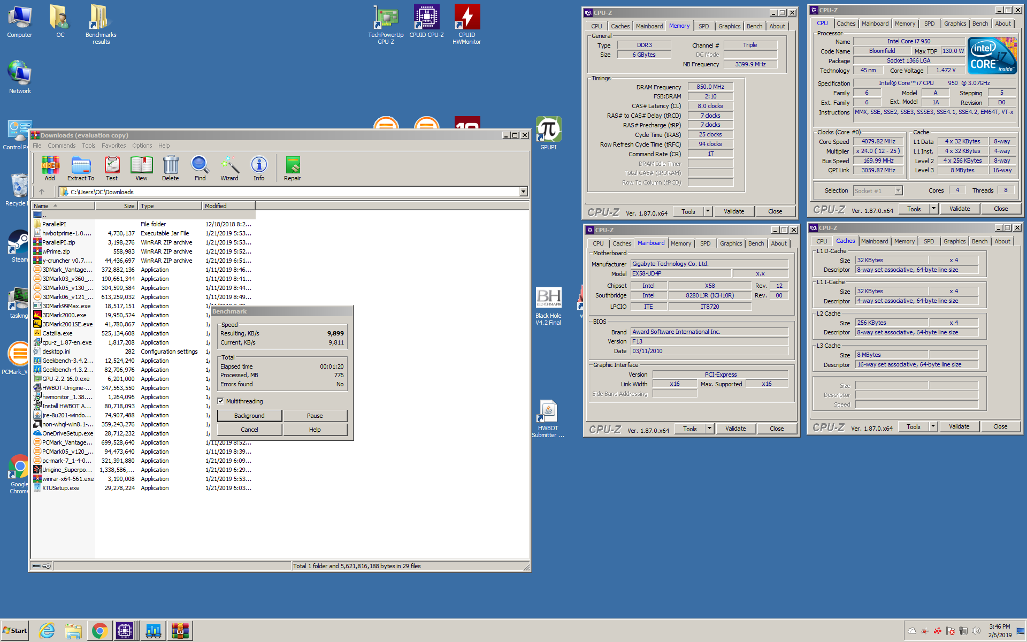Open the GPUPI desktop icon
This screenshot has width=1027, height=642.
pos(548,133)
